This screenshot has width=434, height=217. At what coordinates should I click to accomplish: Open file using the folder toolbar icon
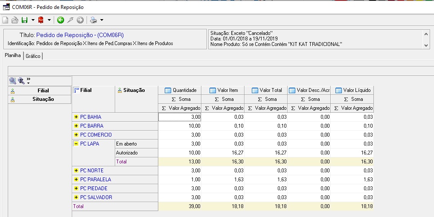(15, 20)
